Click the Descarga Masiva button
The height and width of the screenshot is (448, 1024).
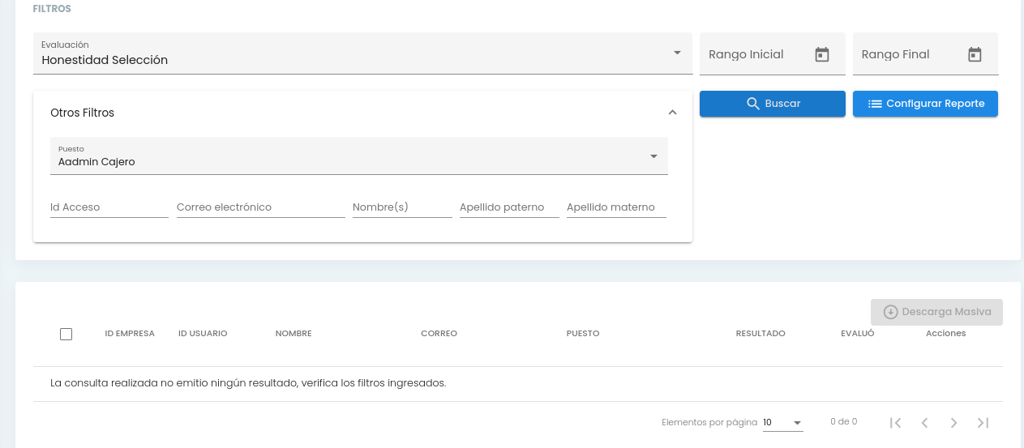point(936,312)
